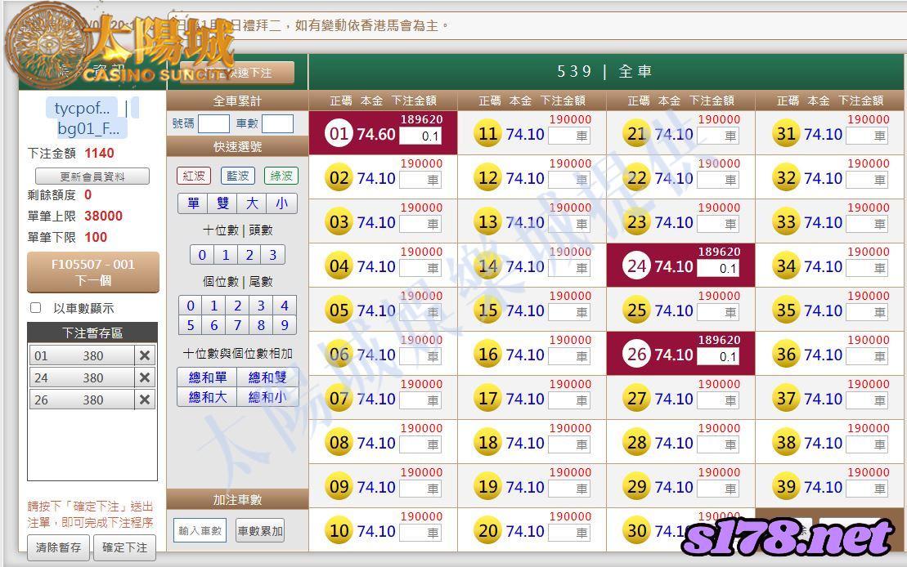Screen dimensions: 907x567
Task: Click 車數累加 button
Action: pos(260,530)
